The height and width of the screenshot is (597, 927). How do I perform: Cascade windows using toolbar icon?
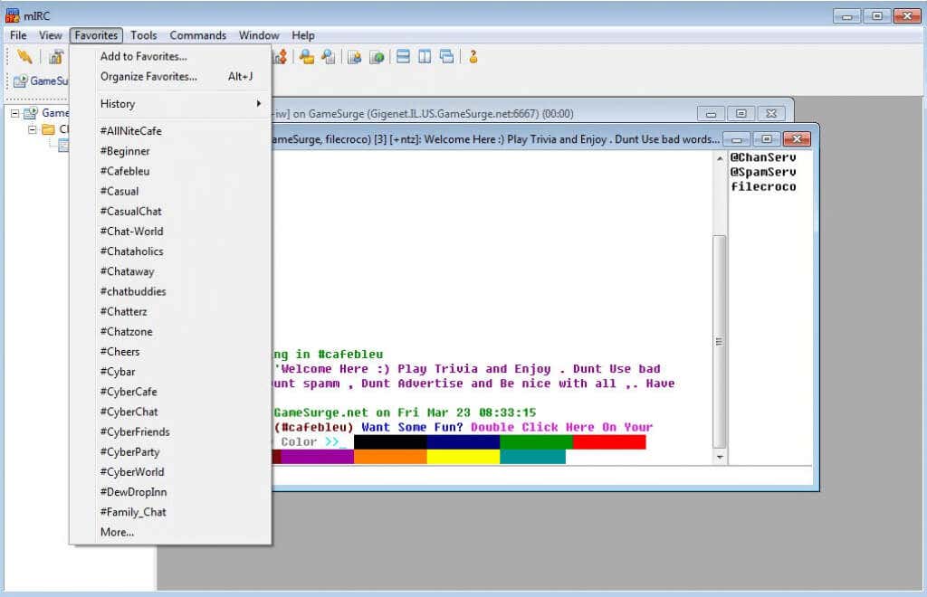(x=446, y=57)
